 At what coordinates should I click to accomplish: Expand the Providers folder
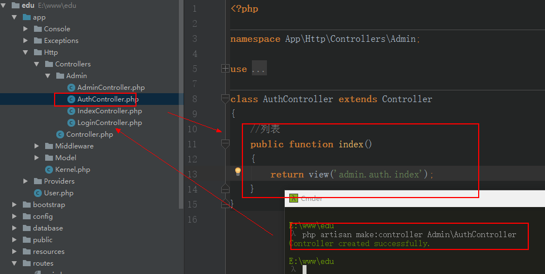pos(26,181)
